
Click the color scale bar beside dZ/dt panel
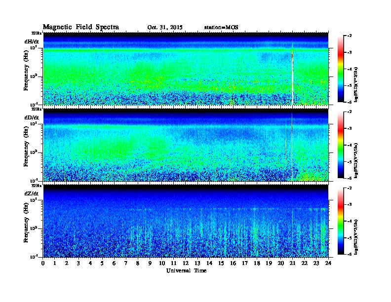pos(341,221)
